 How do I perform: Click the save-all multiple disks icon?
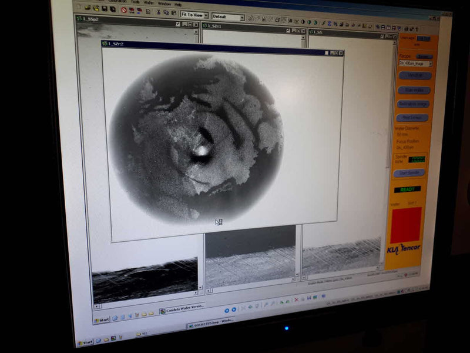113,9
